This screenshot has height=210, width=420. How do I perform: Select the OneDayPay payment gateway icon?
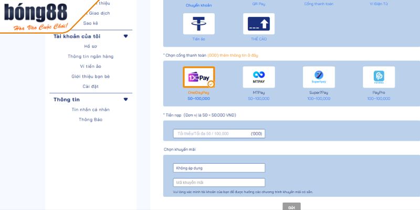tap(198, 77)
